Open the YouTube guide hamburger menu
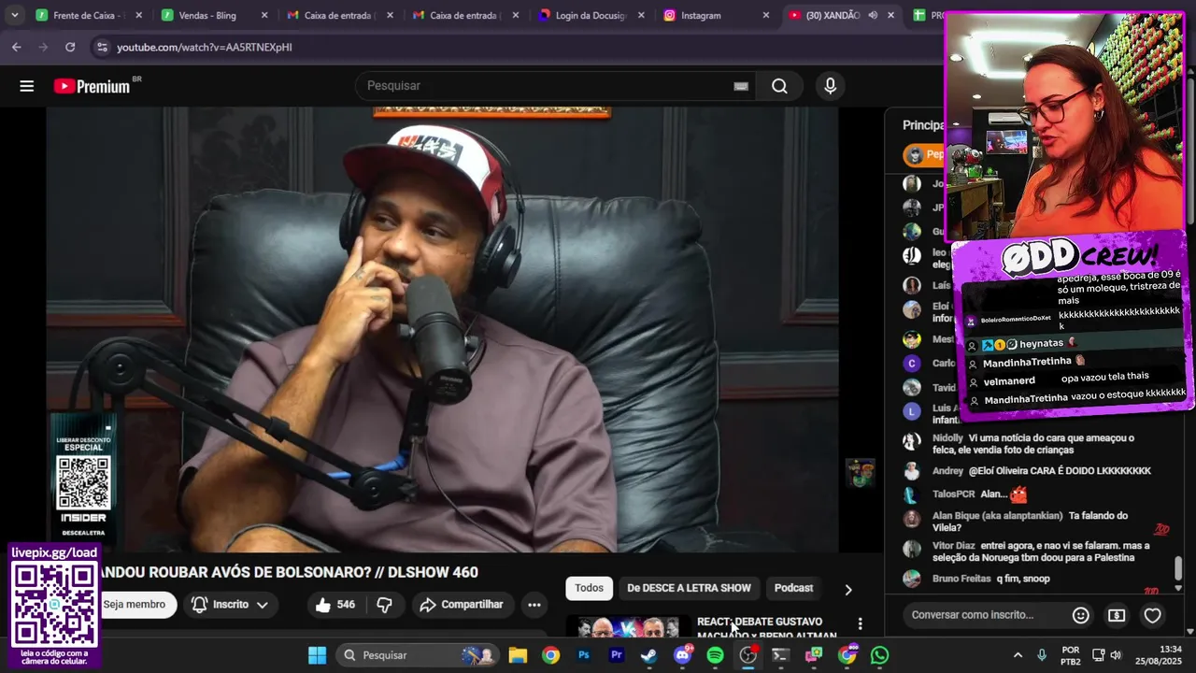Image resolution: width=1196 pixels, height=673 pixels. click(26, 86)
